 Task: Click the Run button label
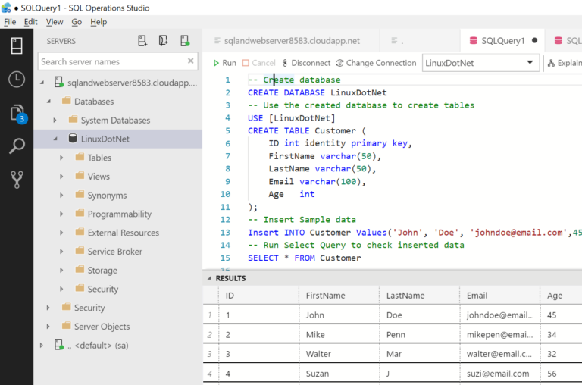point(230,63)
